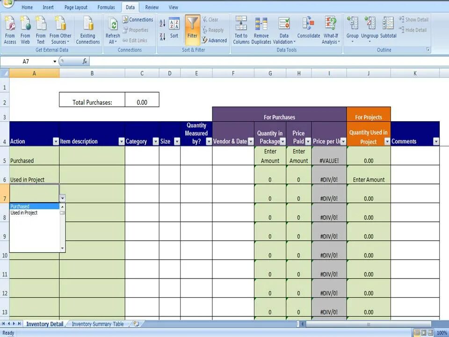Screen dimensions: 449x337
Task: Click the Ungroup outline button
Action: (369, 29)
